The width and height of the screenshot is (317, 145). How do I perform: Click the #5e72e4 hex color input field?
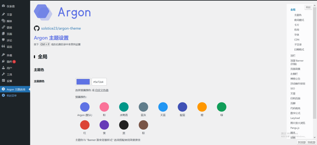point(99,82)
